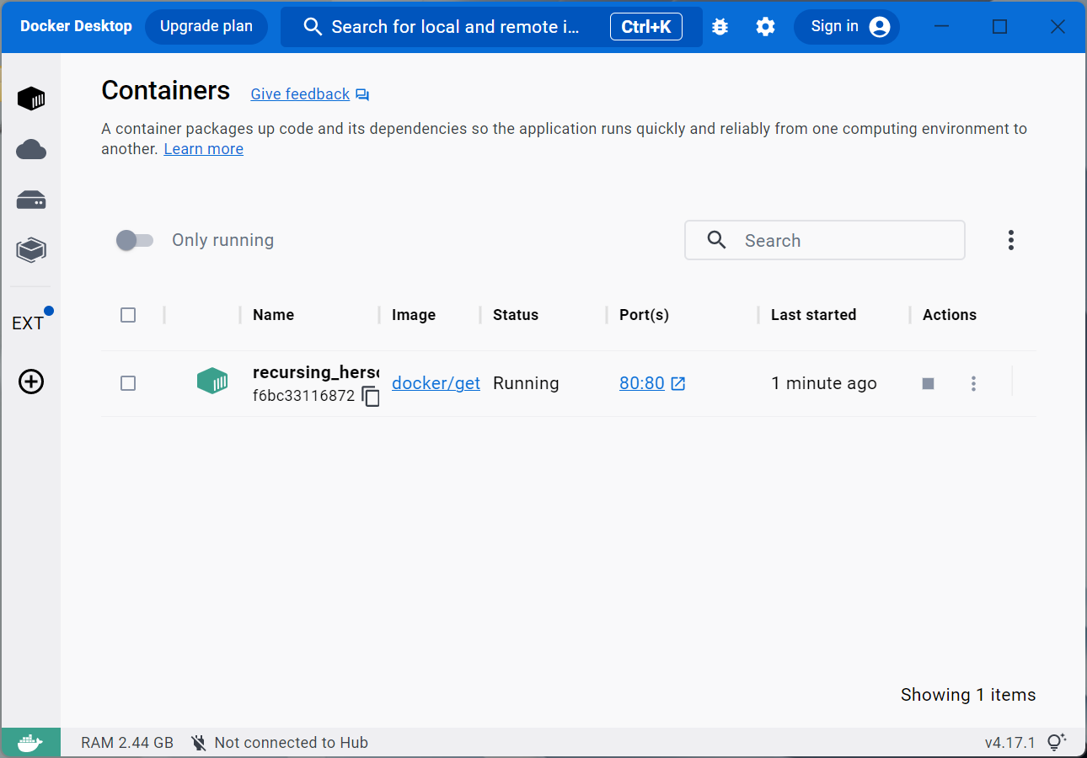This screenshot has width=1087, height=758.
Task: Add an extension with the plus icon
Action: tap(31, 382)
